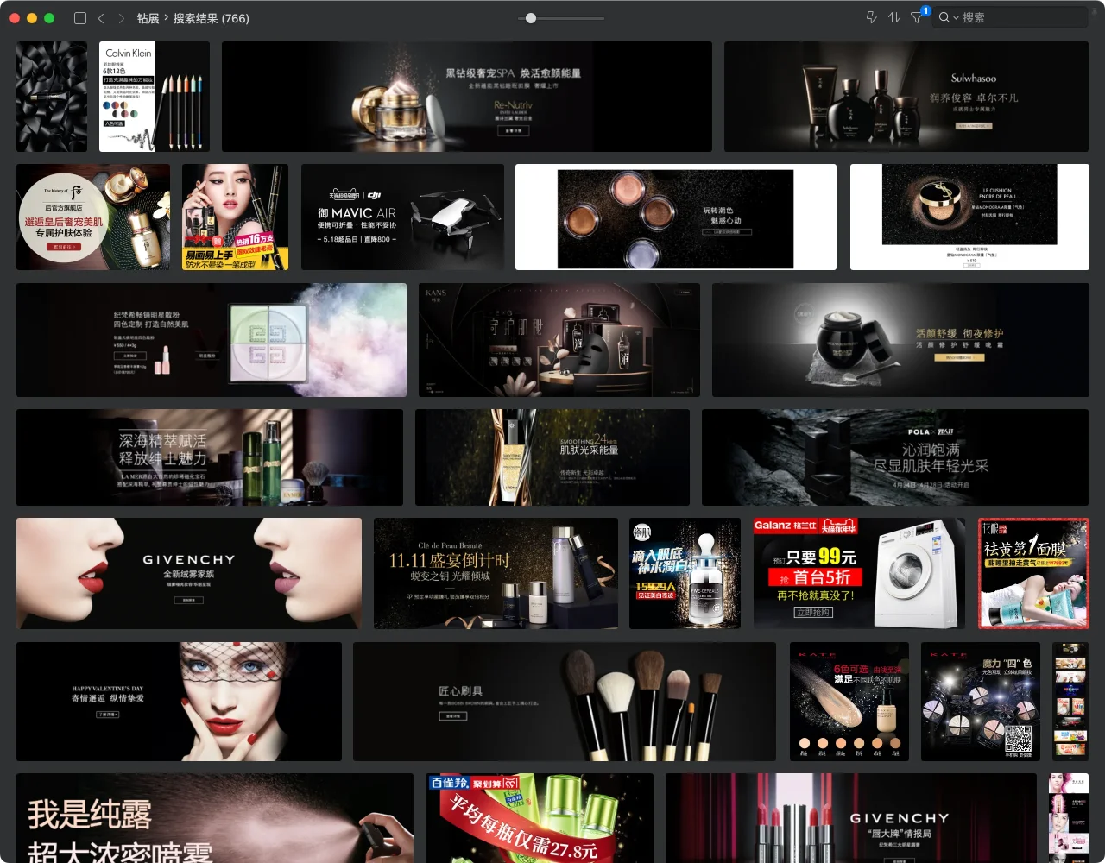Adjust the thumbnail size slider

click(x=531, y=18)
